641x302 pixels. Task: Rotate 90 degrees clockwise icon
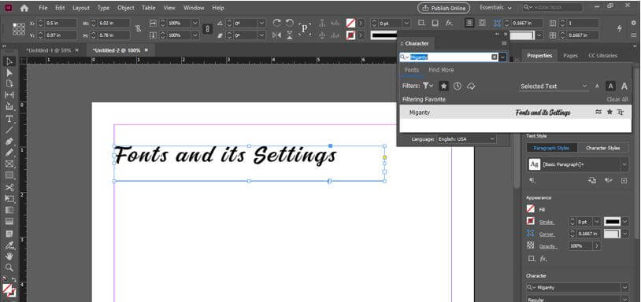276,24
